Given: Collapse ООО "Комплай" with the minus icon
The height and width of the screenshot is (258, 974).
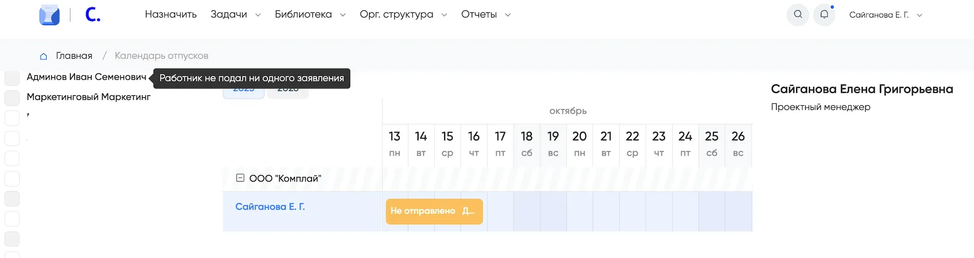Looking at the screenshot, I should [240, 178].
